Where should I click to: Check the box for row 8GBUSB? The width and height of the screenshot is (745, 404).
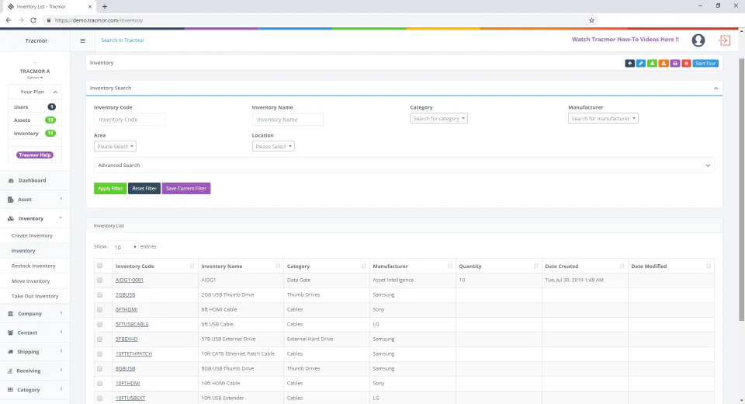click(x=100, y=369)
